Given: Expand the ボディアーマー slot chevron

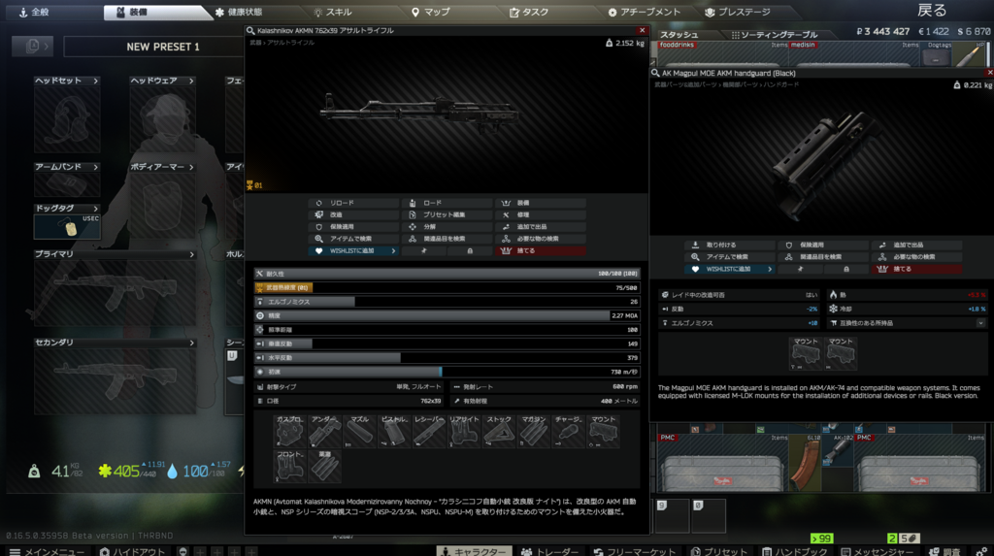Looking at the screenshot, I should tap(191, 167).
